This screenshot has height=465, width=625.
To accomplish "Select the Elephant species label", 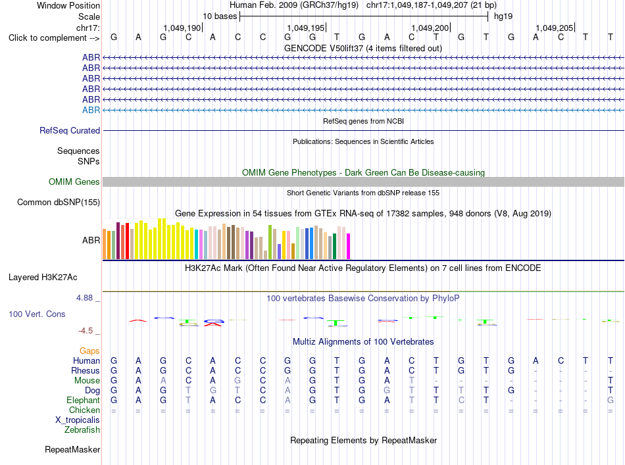I will click(x=84, y=400).
